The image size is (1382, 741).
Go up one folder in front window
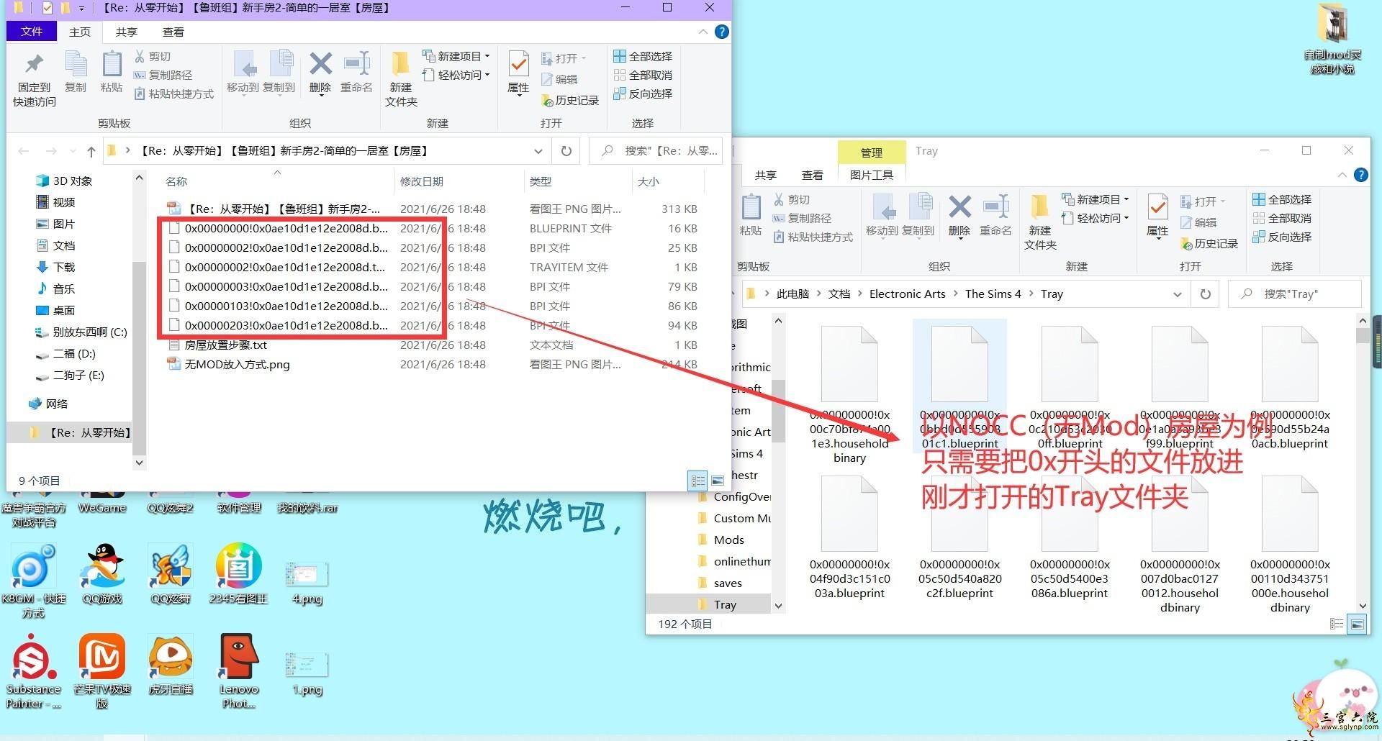[91, 151]
